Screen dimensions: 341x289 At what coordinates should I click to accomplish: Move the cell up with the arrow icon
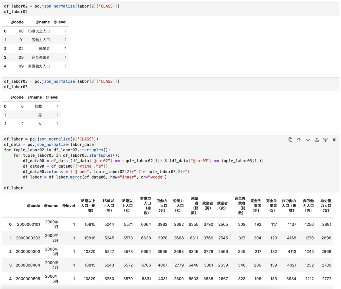pos(299,140)
